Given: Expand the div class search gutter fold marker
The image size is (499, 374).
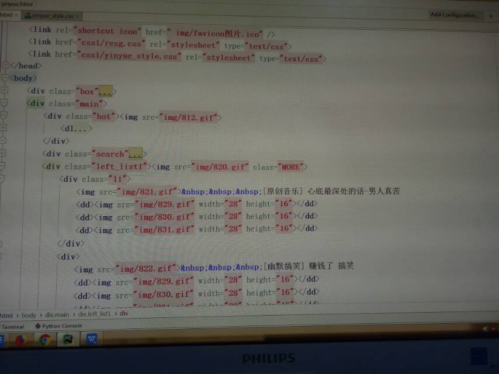Looking at the screenshot, I should 3,153.
